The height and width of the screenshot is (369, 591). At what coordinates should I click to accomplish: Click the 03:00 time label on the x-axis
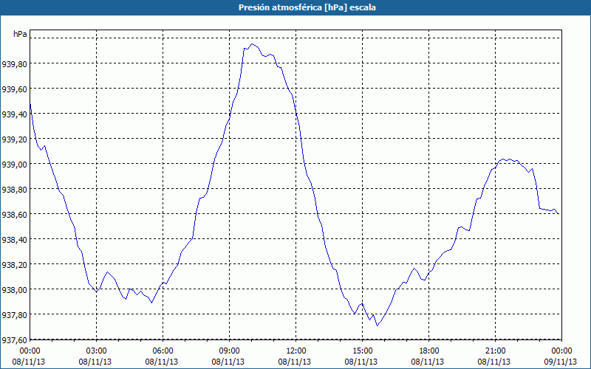pos(97,351)
